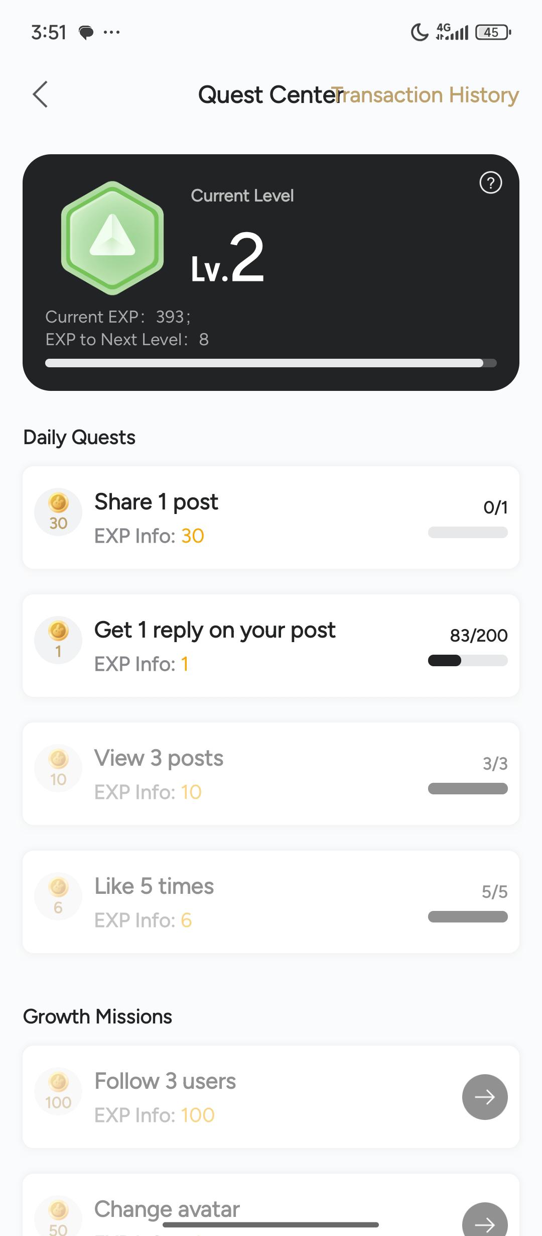Go to Change avatar mission arrow
This screenshot has height=1236, width=542.
[484, 1222]
